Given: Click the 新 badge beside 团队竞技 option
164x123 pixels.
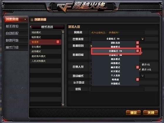Looking at the screenshot, I should (138, 43).
